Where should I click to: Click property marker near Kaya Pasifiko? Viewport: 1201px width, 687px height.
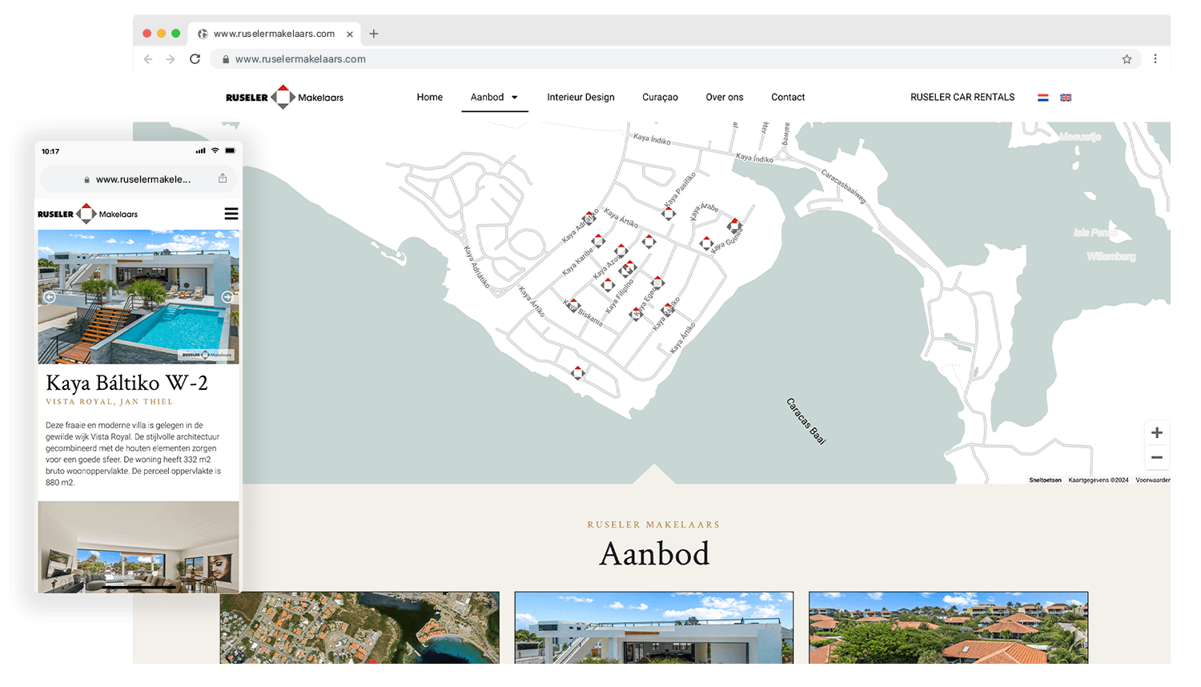(669, 213)
